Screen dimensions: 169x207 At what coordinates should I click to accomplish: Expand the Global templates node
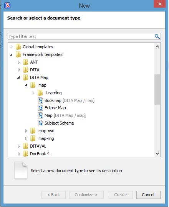pyautogui.click(x=12, y=47)
